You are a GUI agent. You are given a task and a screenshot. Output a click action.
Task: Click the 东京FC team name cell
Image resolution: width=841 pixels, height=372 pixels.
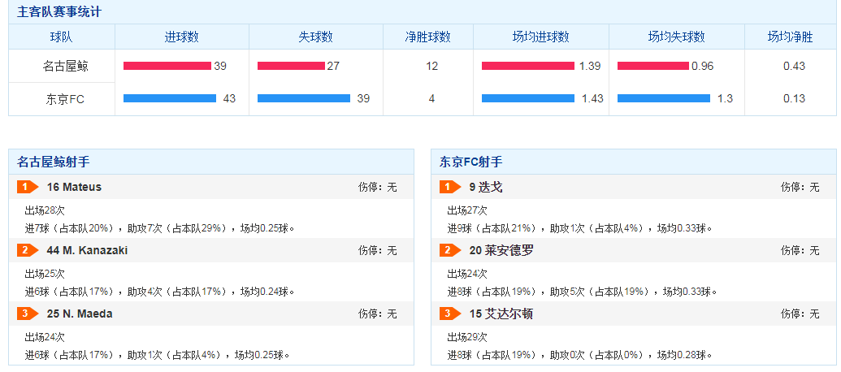(x=61, y=99)
